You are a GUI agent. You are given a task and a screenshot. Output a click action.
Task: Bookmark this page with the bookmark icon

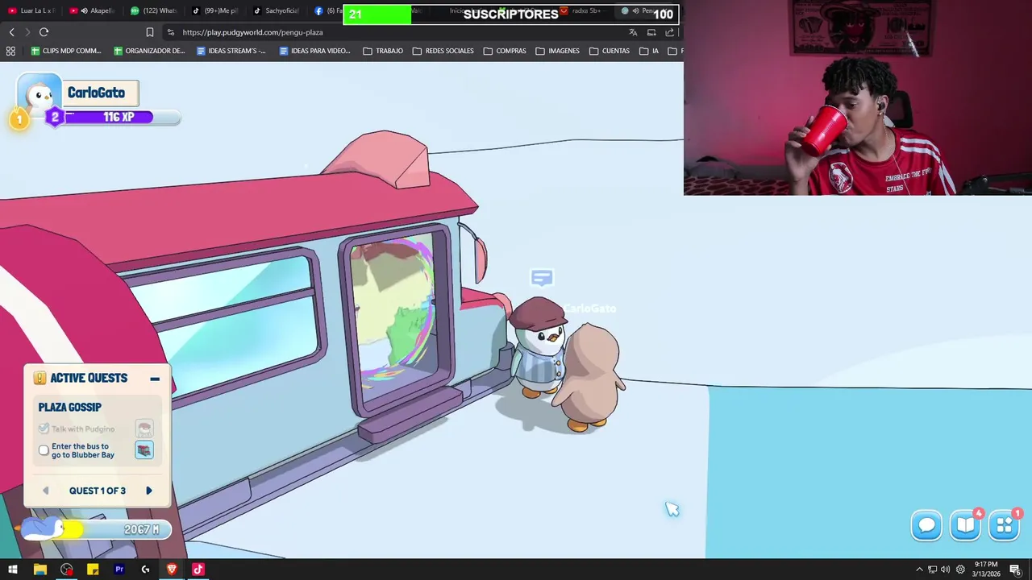[x=150, y=32]
